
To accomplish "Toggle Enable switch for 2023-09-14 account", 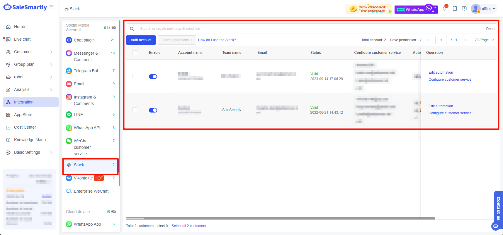I will pos(153,77).
